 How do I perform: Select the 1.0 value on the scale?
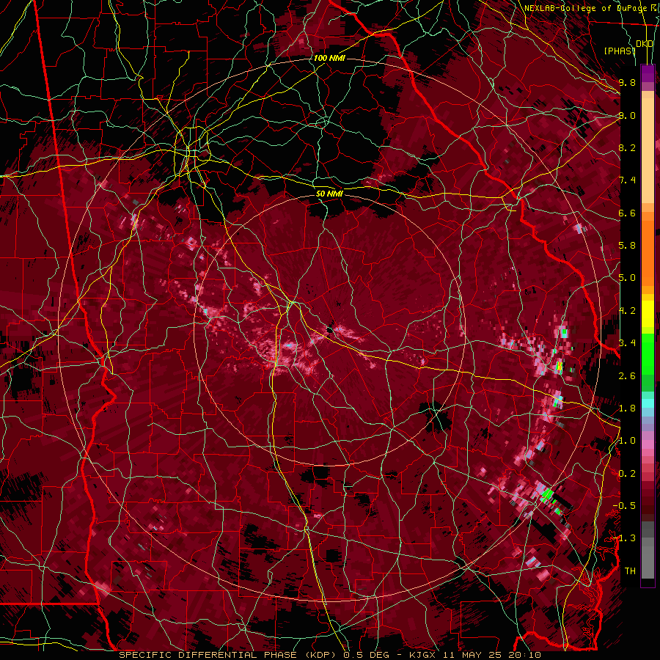(x=627, y=441)
